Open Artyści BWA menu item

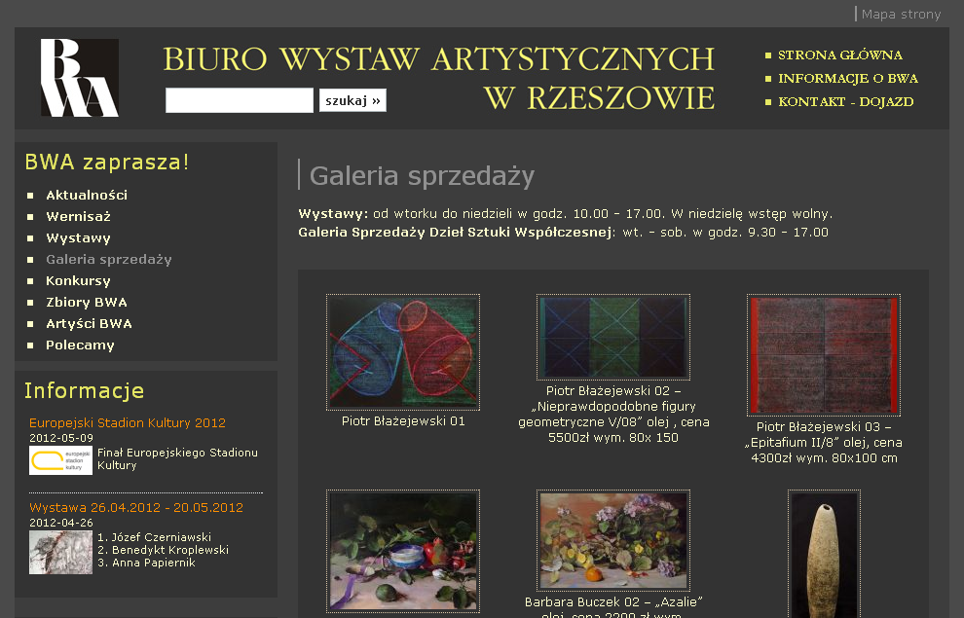(x=90, y=324)
